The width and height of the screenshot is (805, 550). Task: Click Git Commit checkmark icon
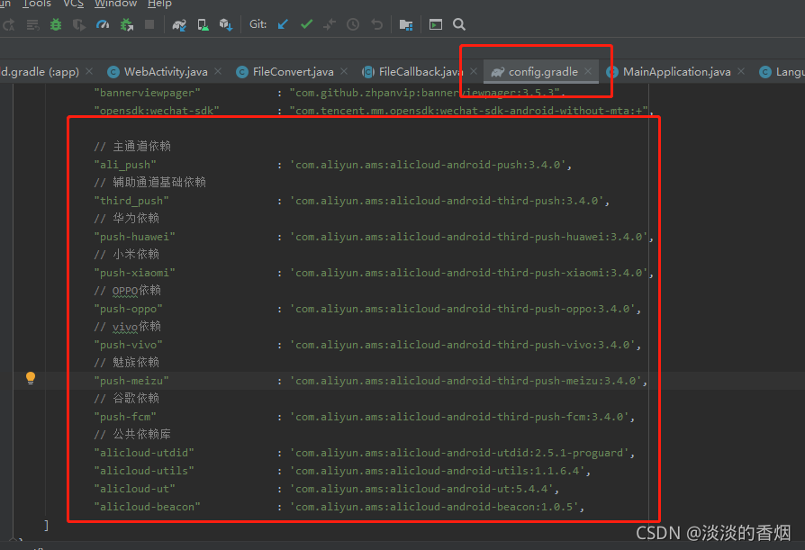pyautogui.click(x=306, y=24)
